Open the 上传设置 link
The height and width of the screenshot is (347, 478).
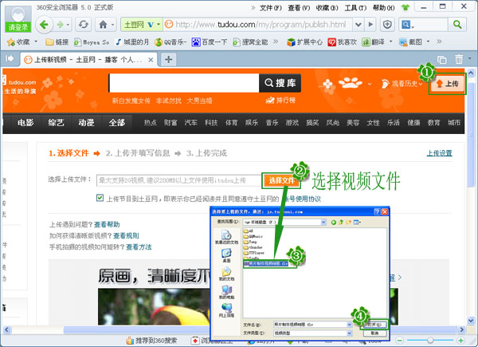pyautogui.click(x=439, y=153)
